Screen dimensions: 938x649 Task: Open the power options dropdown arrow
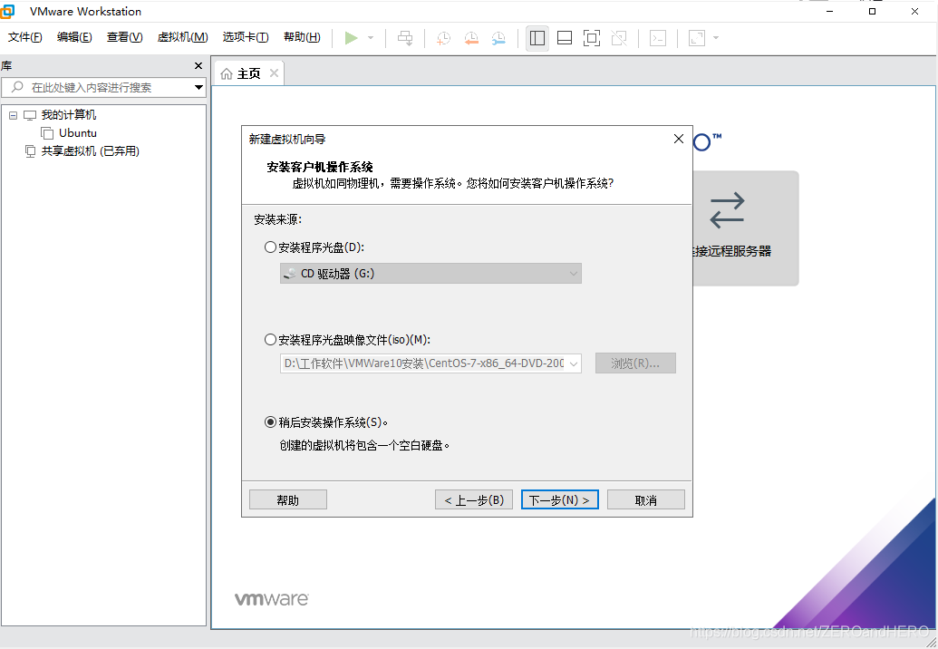371,38
